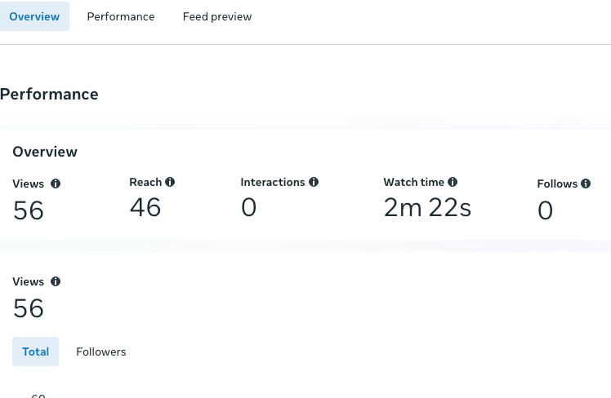Open the info icon beside Follows
The image size is (611, 398).
point(586,184)
